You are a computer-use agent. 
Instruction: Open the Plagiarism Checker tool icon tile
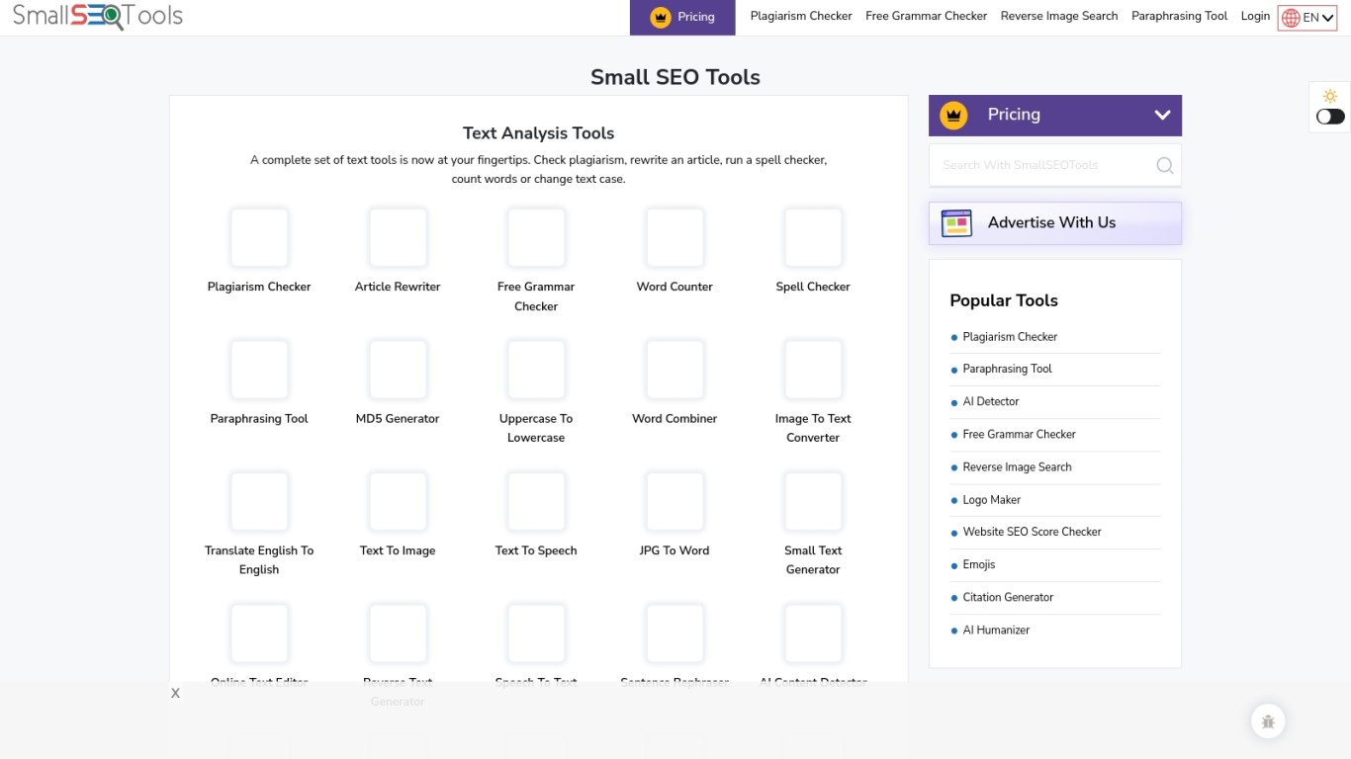point(259,237)
